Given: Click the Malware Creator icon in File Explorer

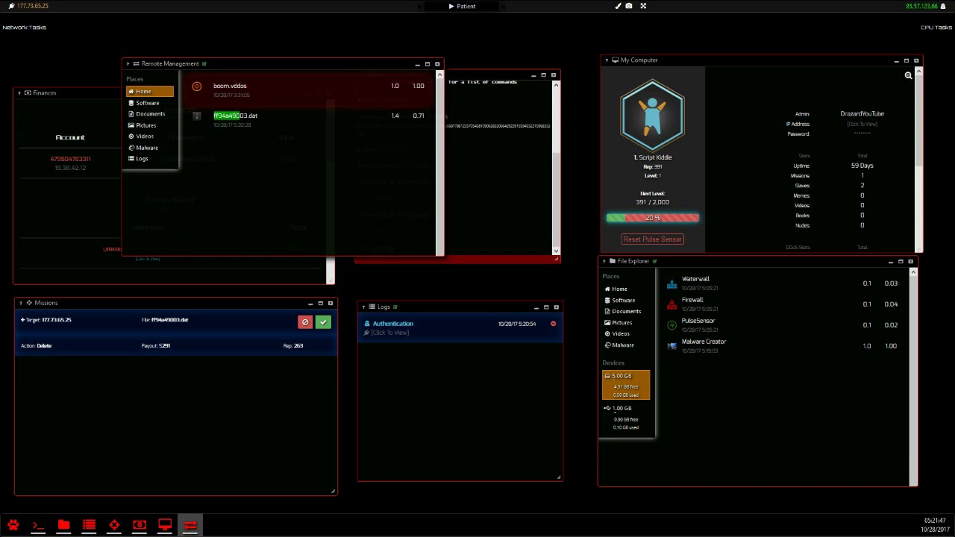Looking at the screenshot, I should click(x=672, y=346).
